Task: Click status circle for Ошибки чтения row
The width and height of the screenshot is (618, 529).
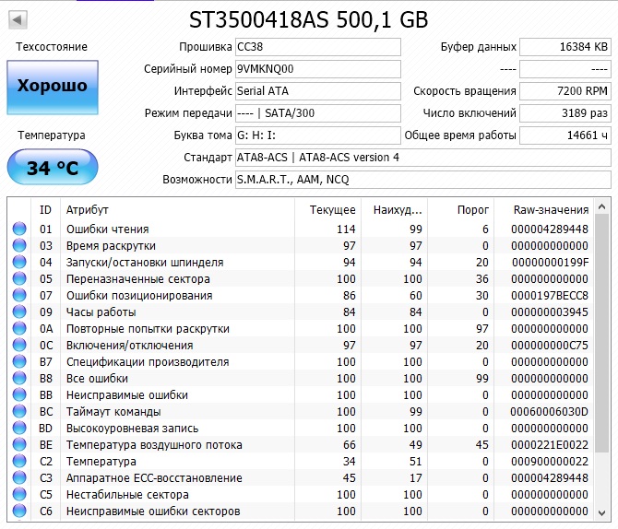Action: tap(19, 229)
